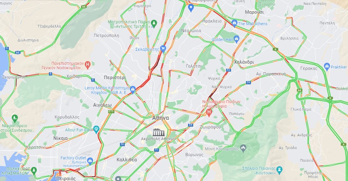Click the Μαρούσι suburb label
The height and width of the screenshot is (181, 348).
coord(254,12)
